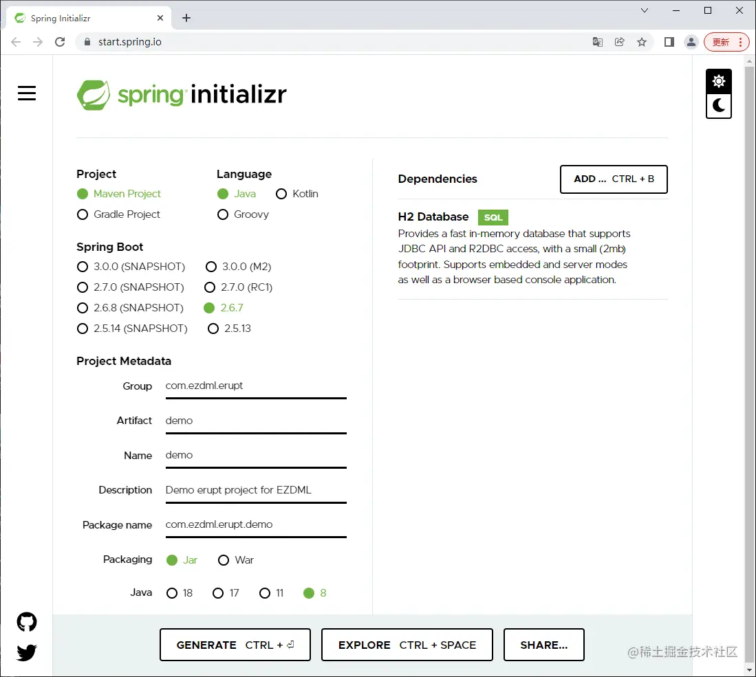Screen dimensions: 756x677
Task: Choose Java version 8
Action: click(315, 593)
